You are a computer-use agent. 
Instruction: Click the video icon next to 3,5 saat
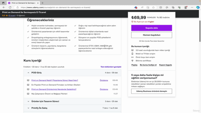133,50
